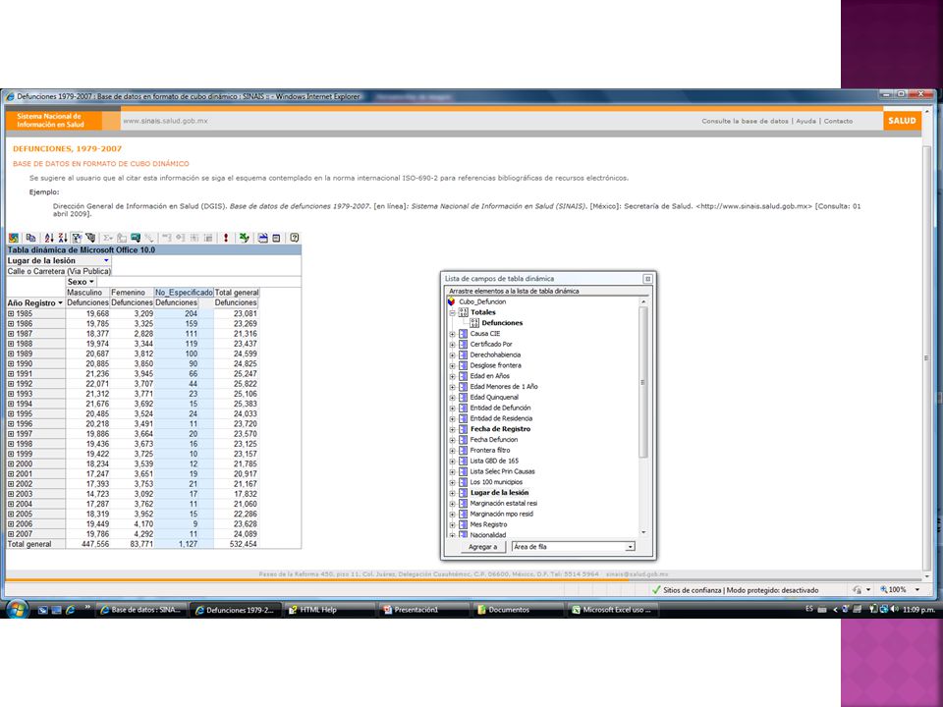Click field list scrollbar down arrow
Image resolution: width=943 pixels, height=707 pixels.
[x=642, y=532]
